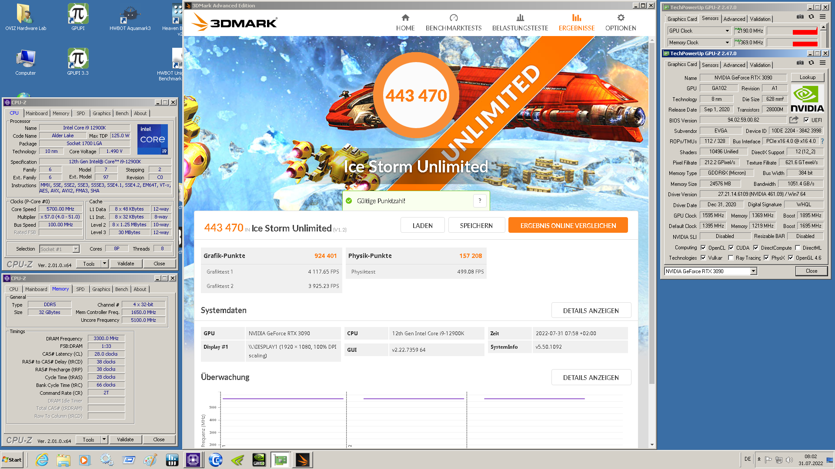835x469 pixels.
Task: Toggle the DirectCompute checkbox in GPU-Z
Action: click(756, 248)
